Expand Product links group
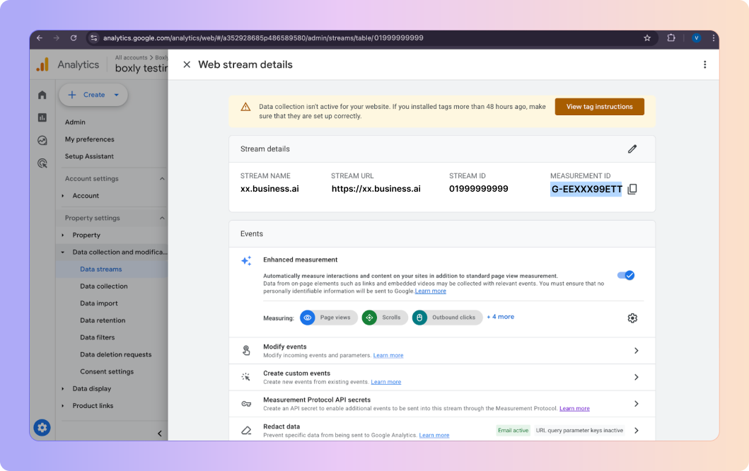 coord(62,406)
